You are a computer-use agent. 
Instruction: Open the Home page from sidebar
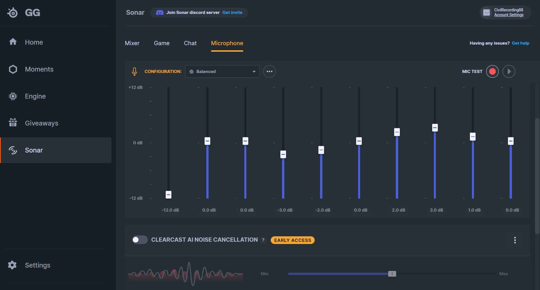(x=34, y=42)
